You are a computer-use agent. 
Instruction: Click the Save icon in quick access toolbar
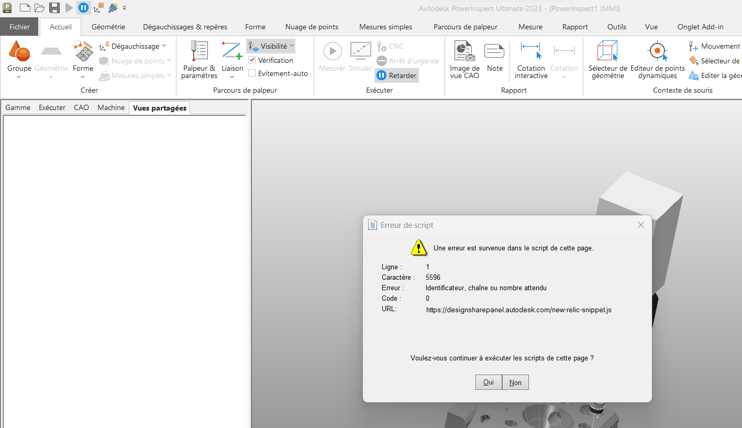[x=54, y=8]
